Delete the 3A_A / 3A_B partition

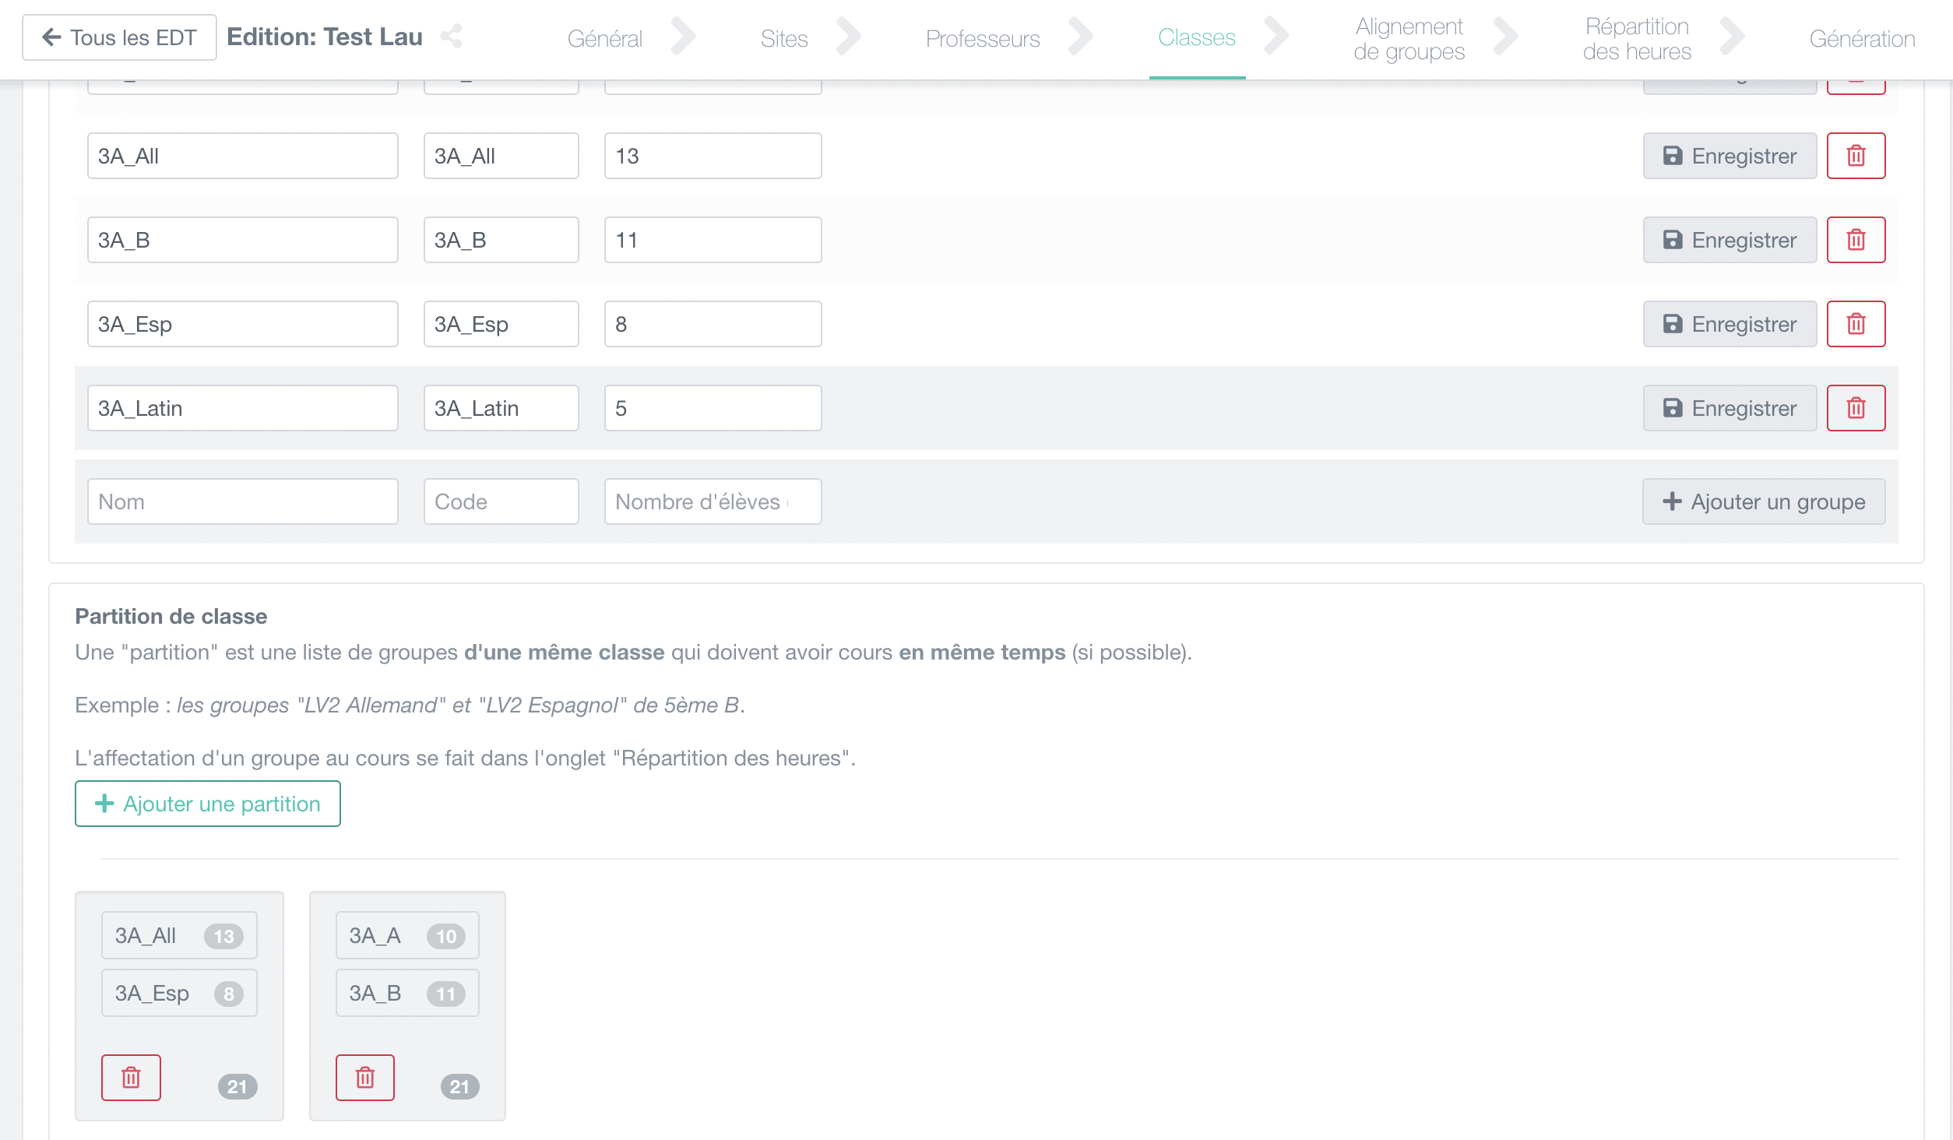[364, 1078]
